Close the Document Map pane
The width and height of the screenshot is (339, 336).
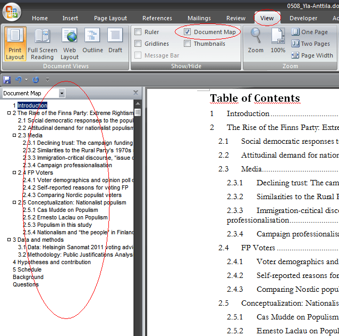(136, 93)
